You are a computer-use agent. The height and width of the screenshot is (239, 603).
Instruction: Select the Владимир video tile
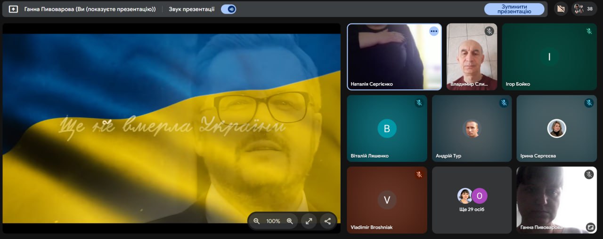[x=472, y=56]
